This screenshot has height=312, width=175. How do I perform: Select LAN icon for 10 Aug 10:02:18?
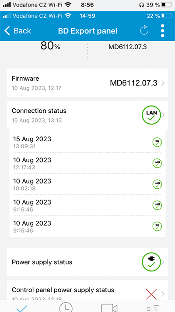point(157,184)
